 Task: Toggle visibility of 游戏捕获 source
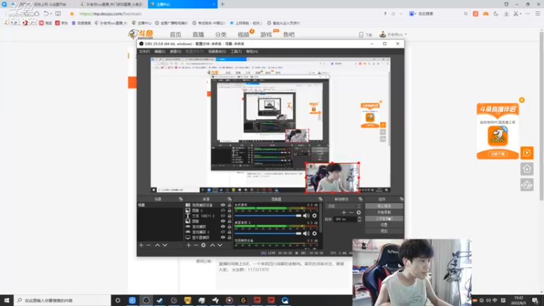click(223, 226)
